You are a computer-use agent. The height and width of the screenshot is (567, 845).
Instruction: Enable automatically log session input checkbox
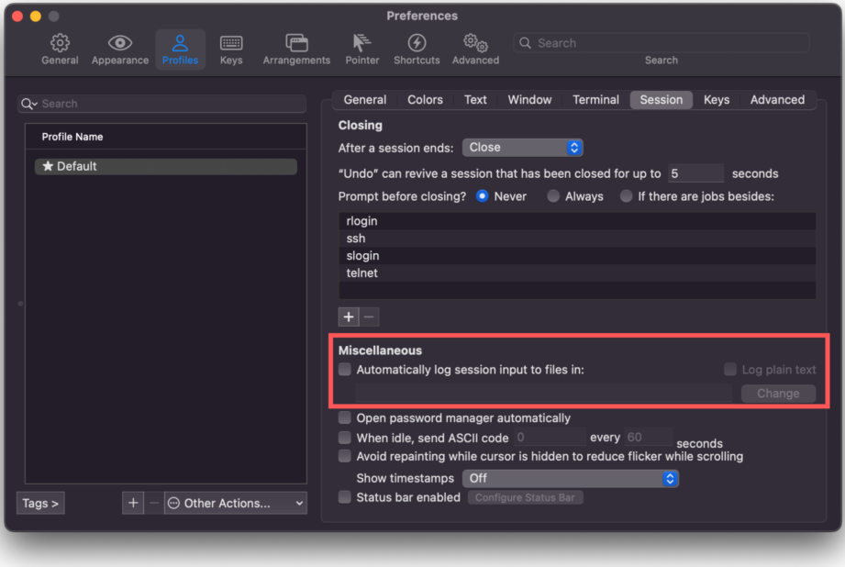click(345, 370)
